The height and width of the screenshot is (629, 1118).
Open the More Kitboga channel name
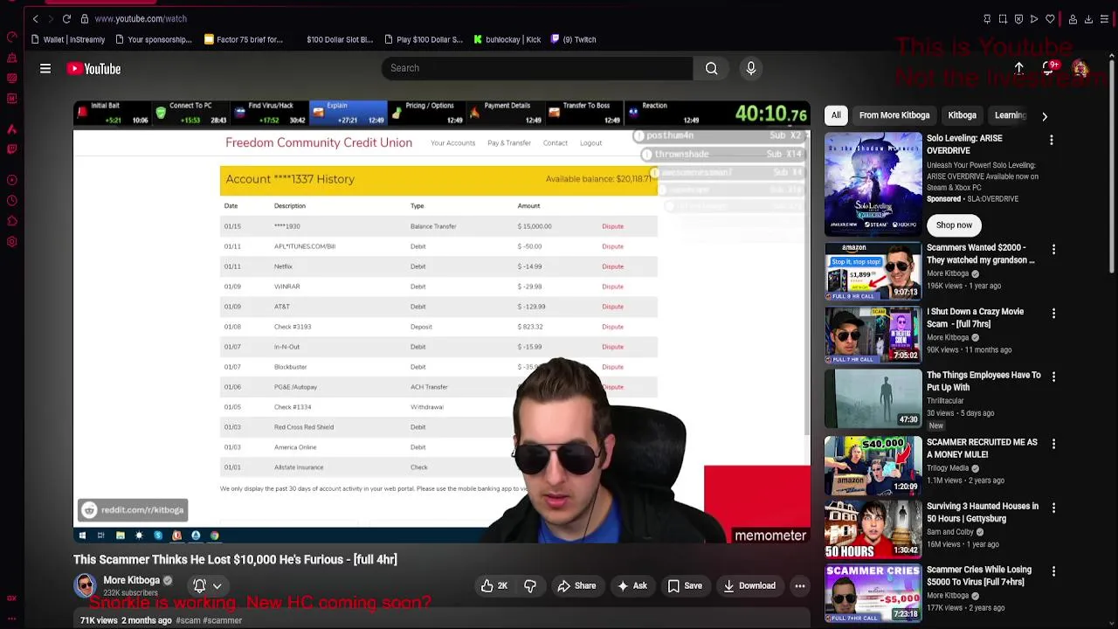click(131, 580)
